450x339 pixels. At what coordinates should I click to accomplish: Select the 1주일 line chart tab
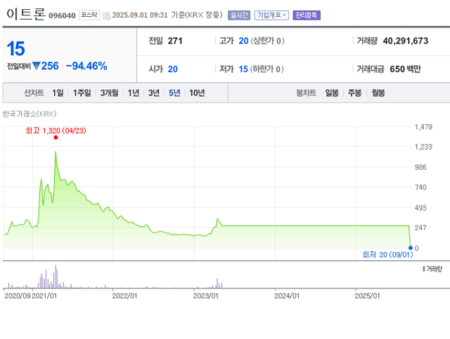tap(82, 93)
